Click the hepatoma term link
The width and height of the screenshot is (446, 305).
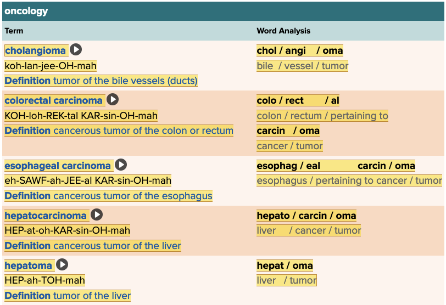point(29,266)
